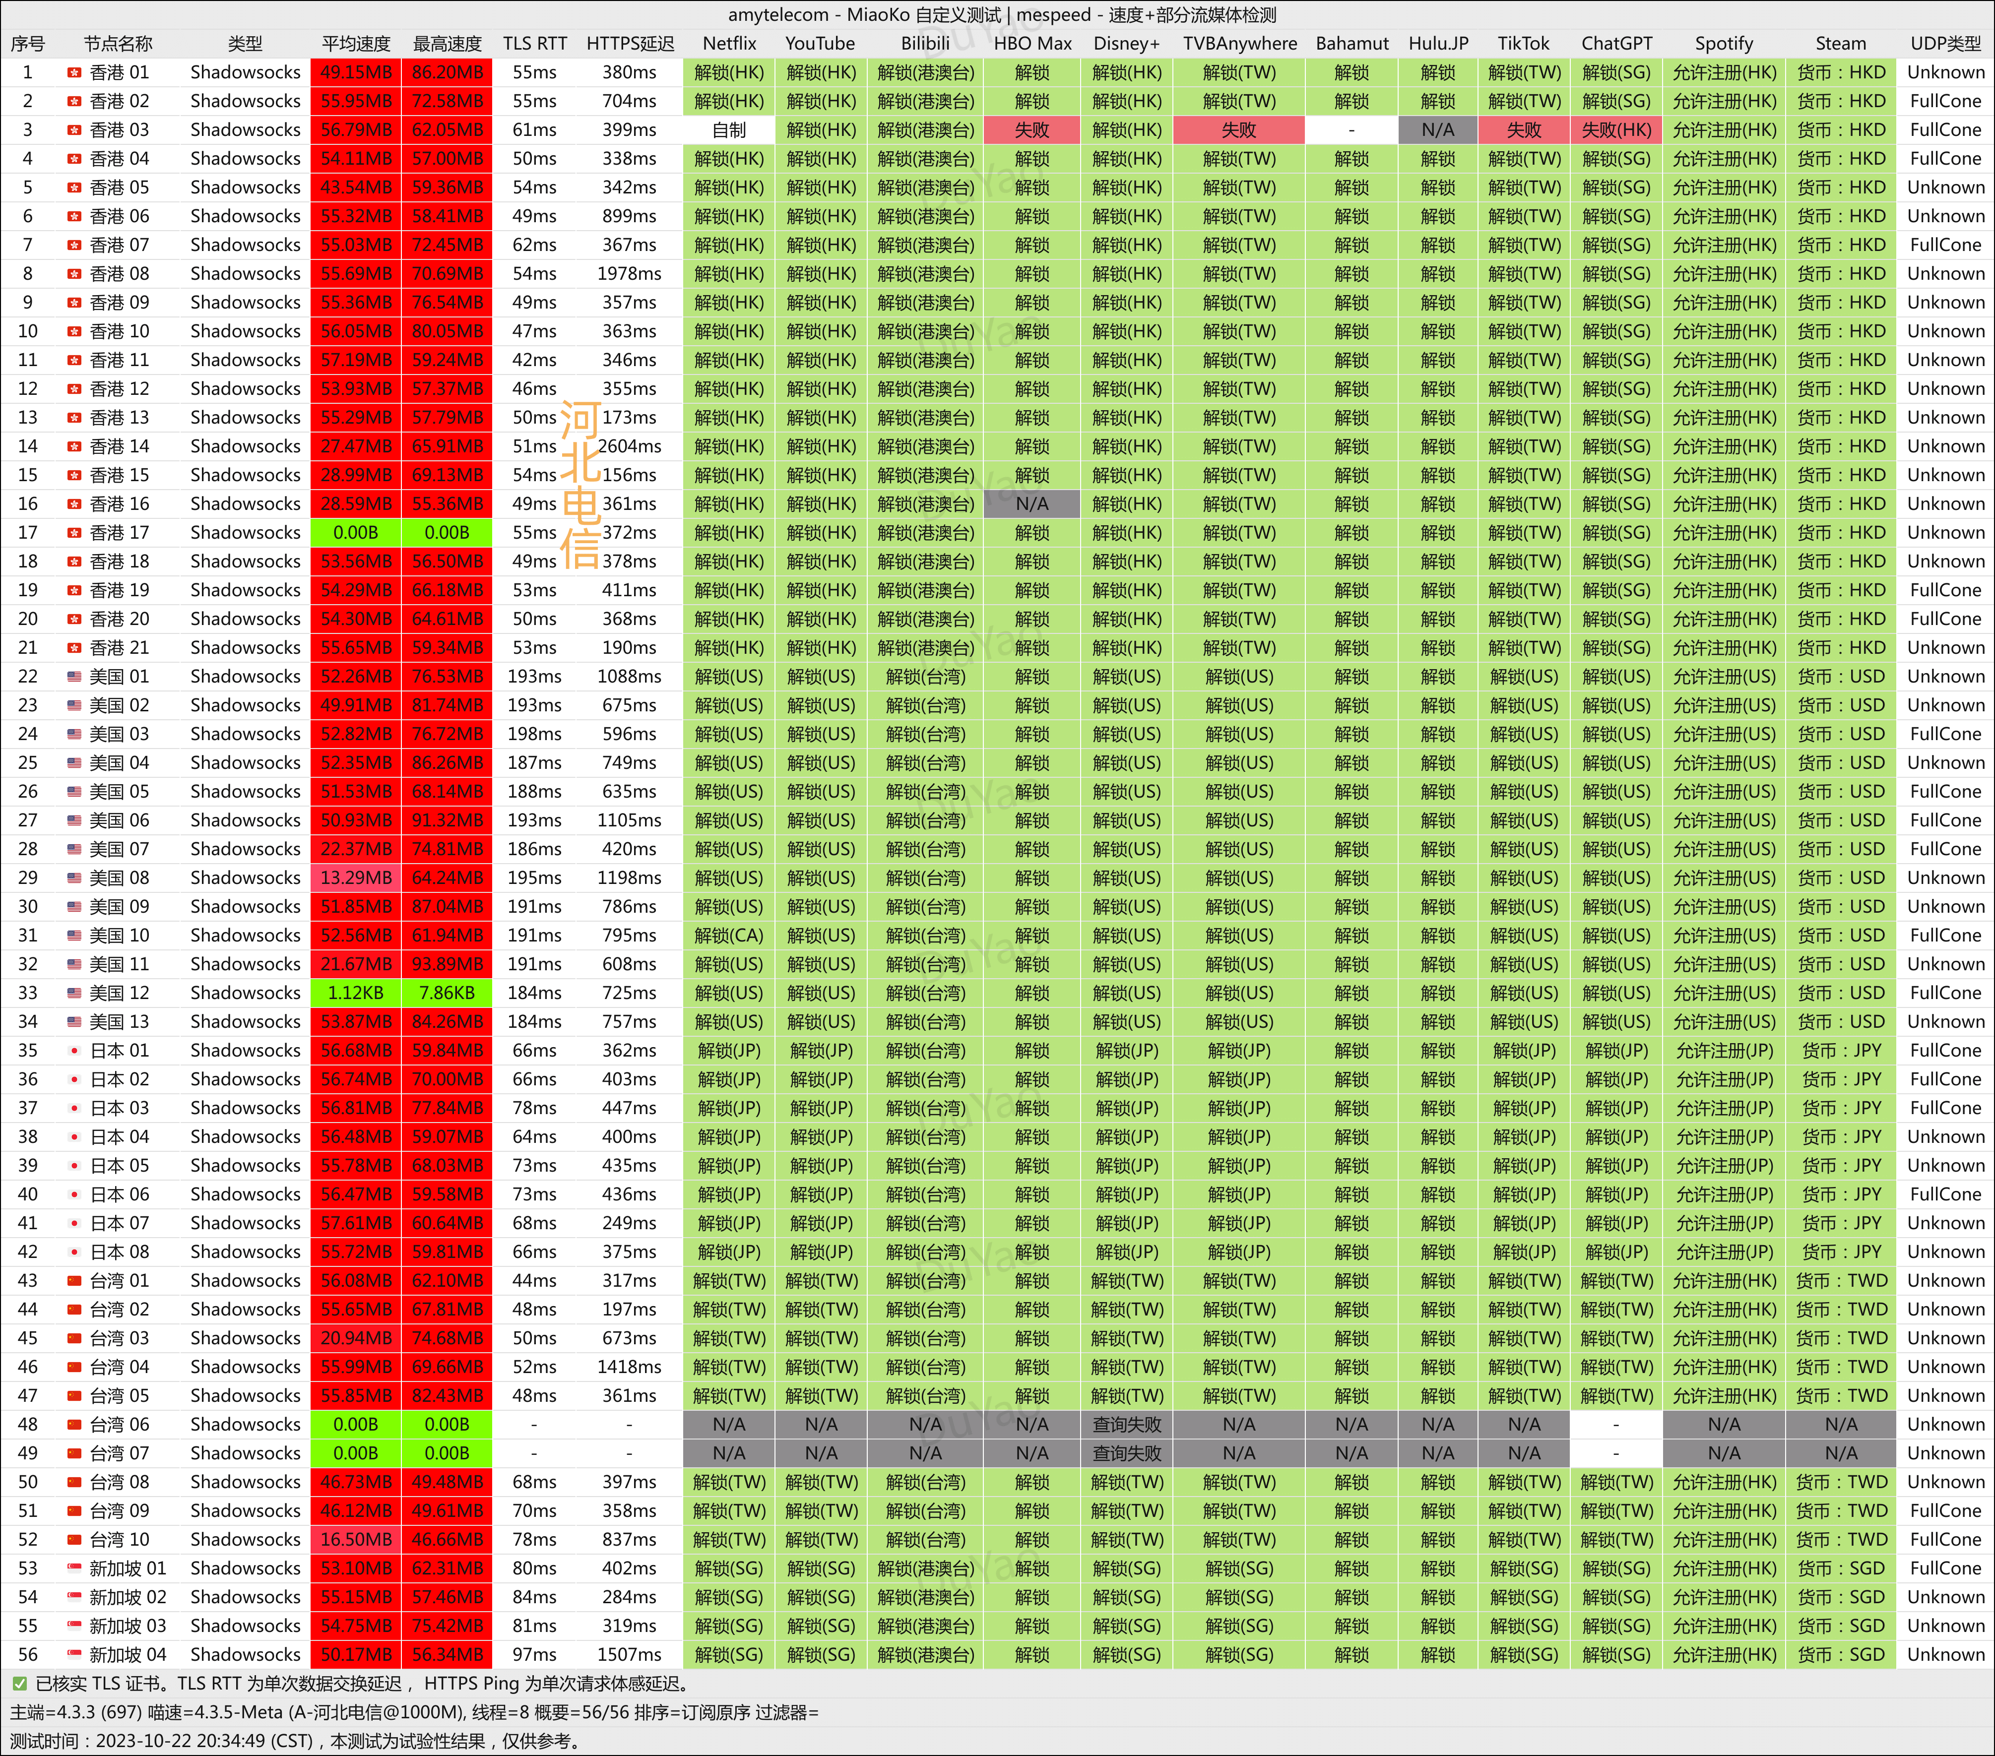Click the flag icon beside 美国 12
1995x1756 pixels.
click(74, 993)
